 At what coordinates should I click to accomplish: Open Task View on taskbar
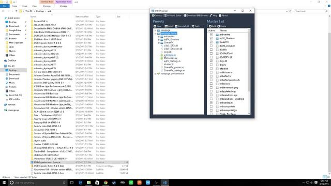coord(72,182)
